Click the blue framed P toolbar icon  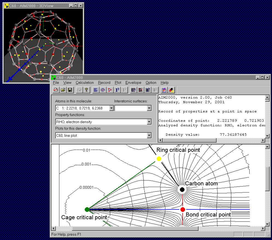(164, 90)
